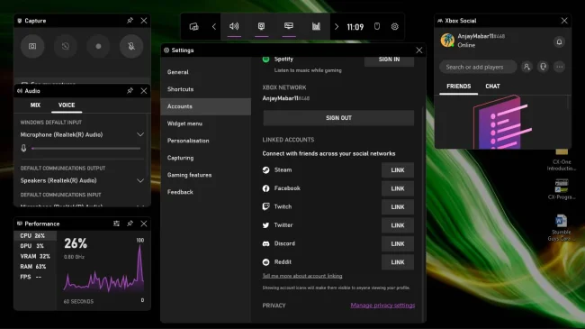Viewport: 585px width, 329px height.
Task: Switch to MIX tab in Audio
Action: pos(35,105)
